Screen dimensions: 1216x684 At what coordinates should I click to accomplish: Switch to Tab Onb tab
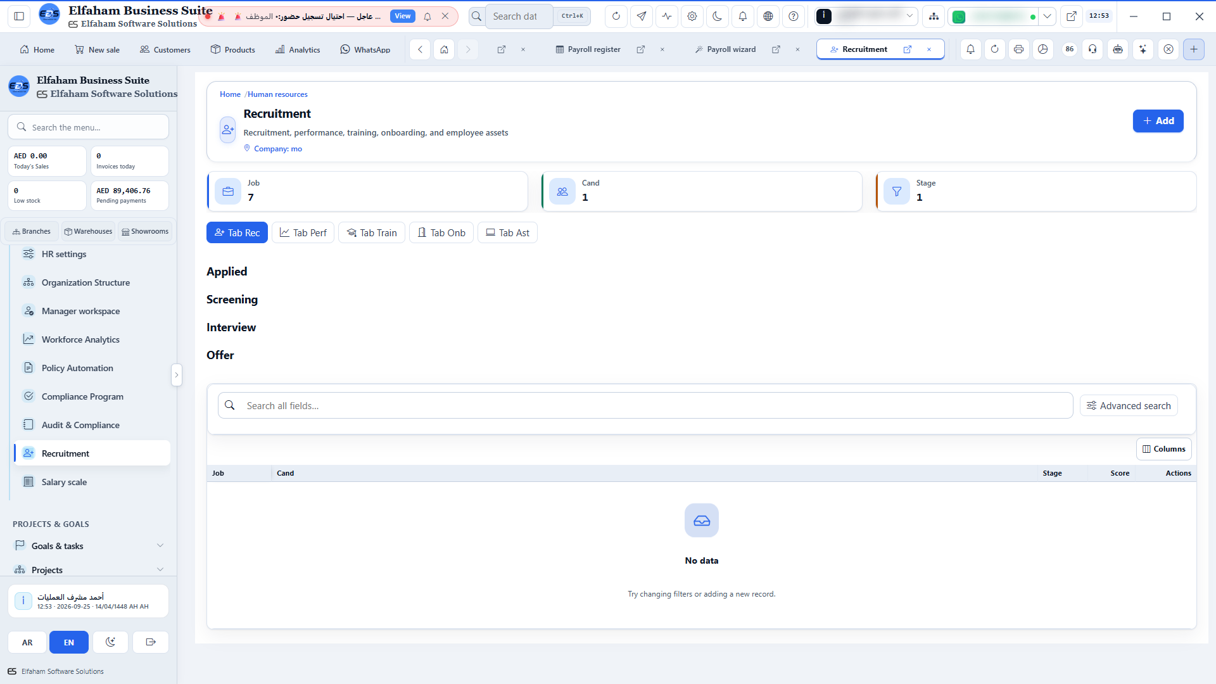[441, 233]
